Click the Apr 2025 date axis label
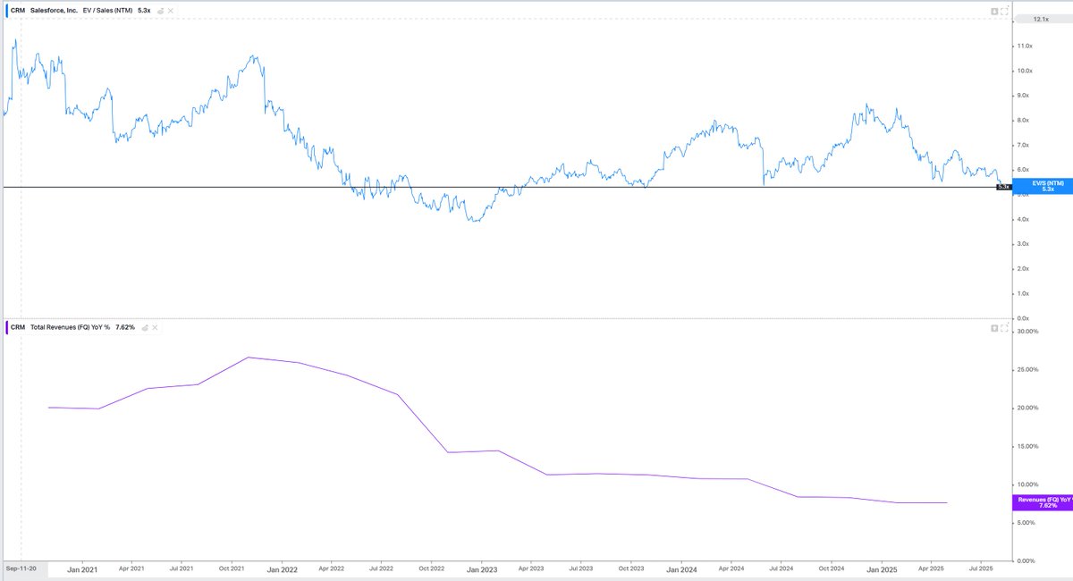This screenshot has height=581, width=1073. click(x=932, y=568)
